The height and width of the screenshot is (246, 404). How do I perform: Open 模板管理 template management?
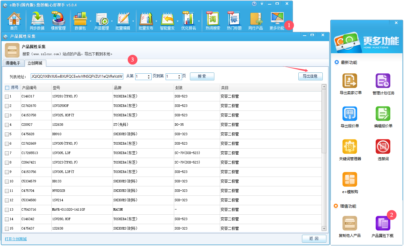click(x=58, y=21)
